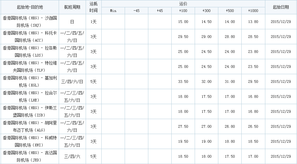The height and width of the screenshot is (164, 297).
Task: Click the 33.50 rate in Kigali row
Action: coord(183,82)
